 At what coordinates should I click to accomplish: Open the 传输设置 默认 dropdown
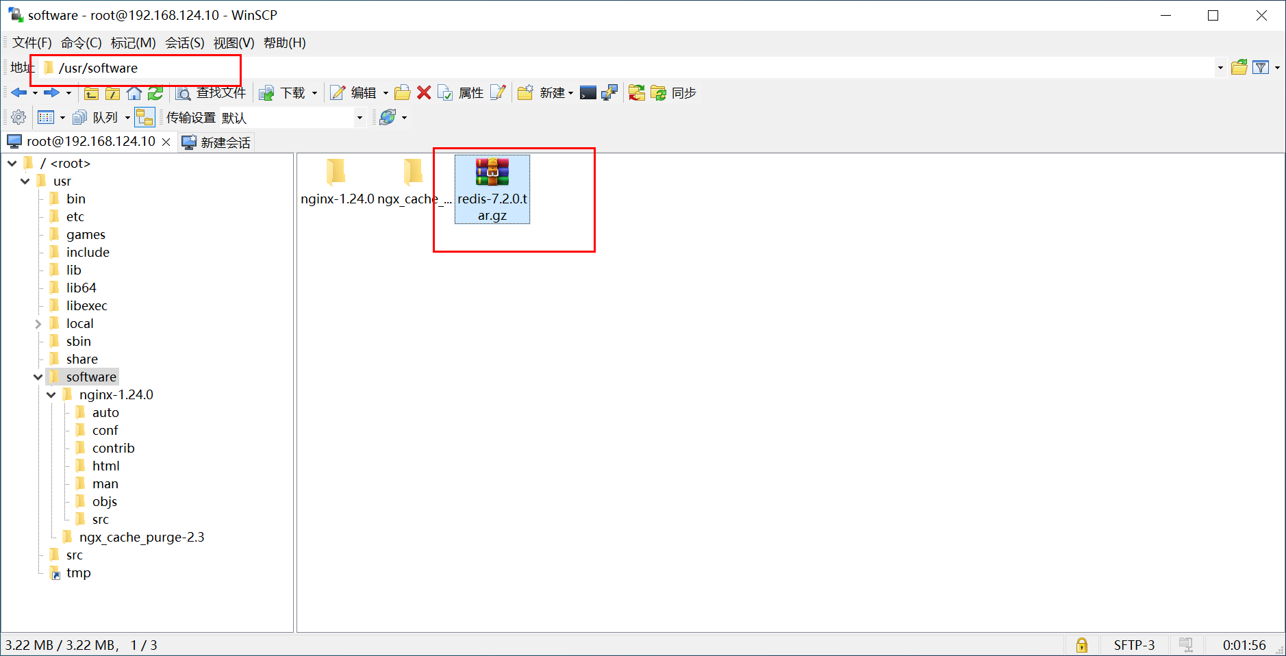(360, 117)
